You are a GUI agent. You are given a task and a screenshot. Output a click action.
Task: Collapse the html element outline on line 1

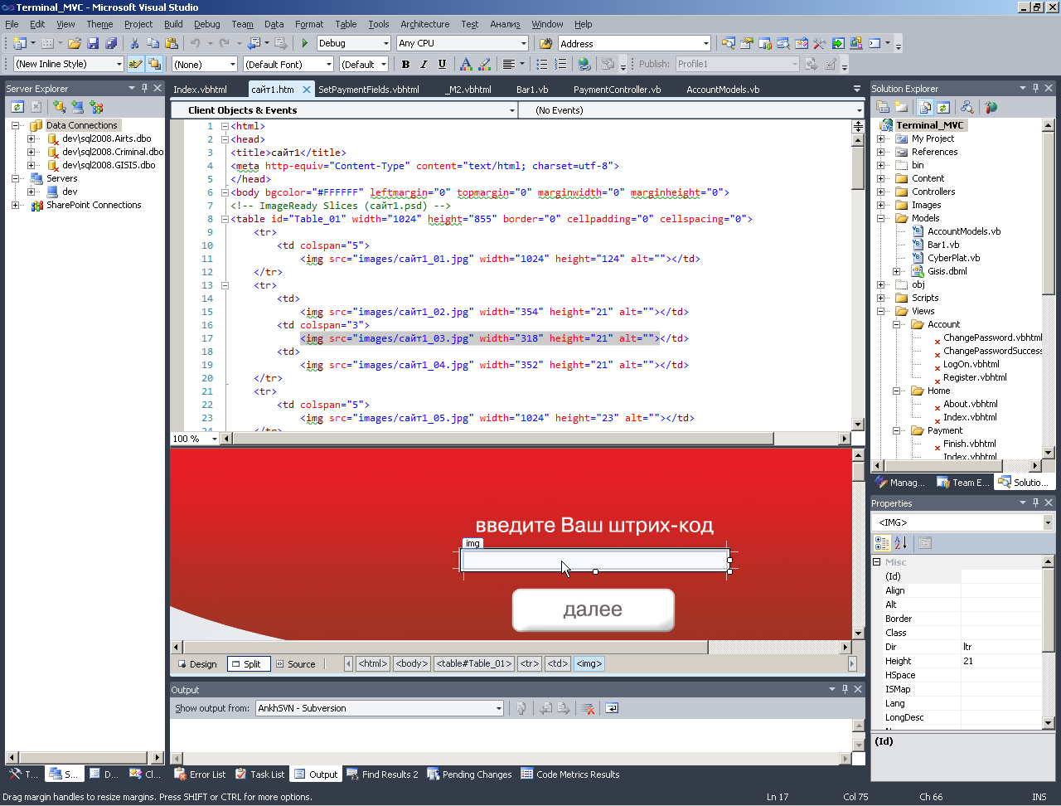225,126
